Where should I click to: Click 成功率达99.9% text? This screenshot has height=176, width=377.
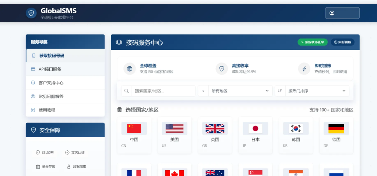click(244, 71)
